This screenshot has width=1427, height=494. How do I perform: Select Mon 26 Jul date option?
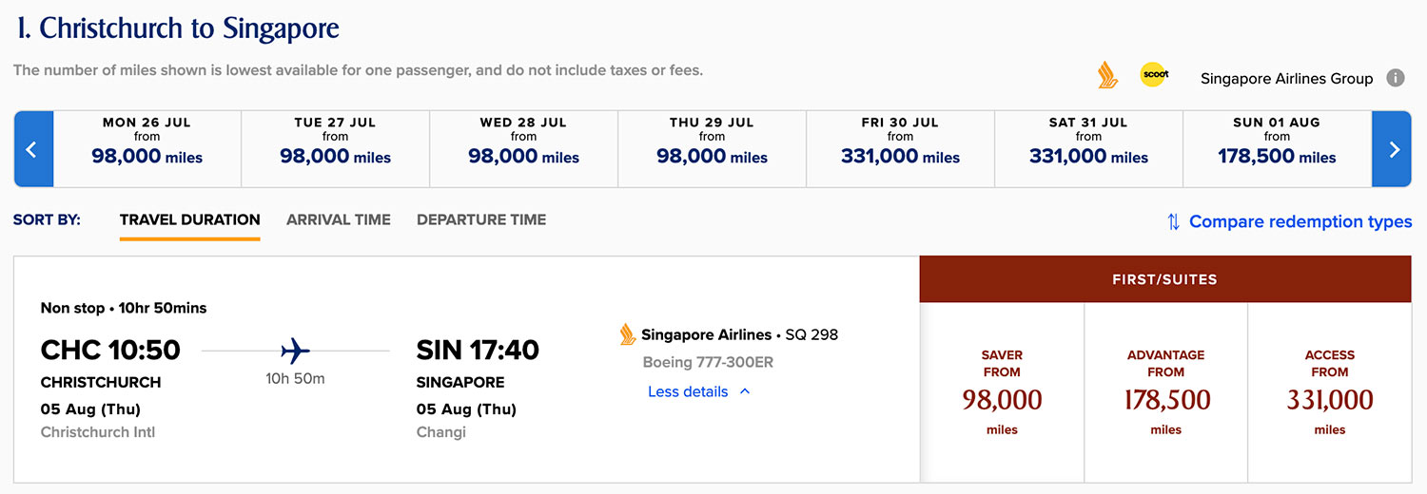coord(147,149)
